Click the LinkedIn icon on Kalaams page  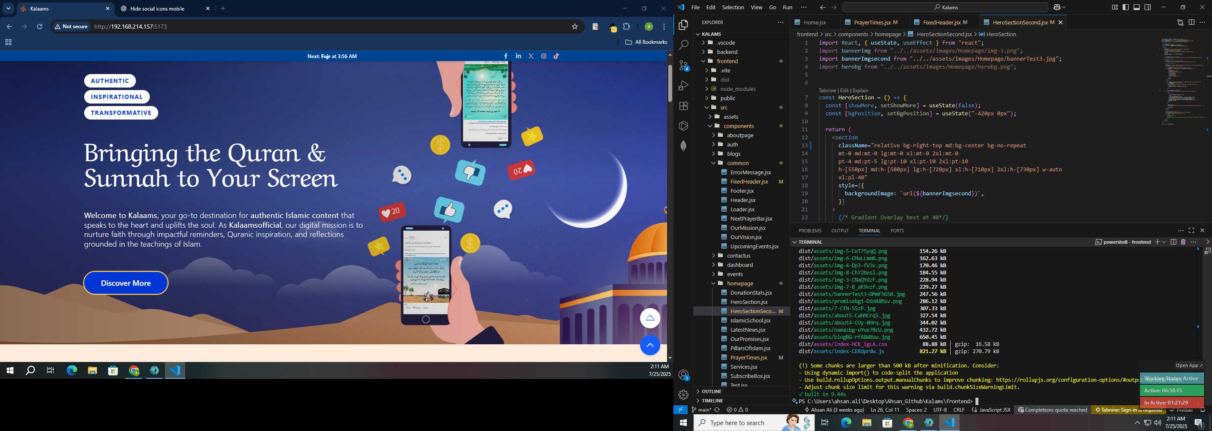(518, 56)
